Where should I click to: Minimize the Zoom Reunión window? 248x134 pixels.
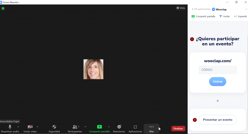[227, 2]
